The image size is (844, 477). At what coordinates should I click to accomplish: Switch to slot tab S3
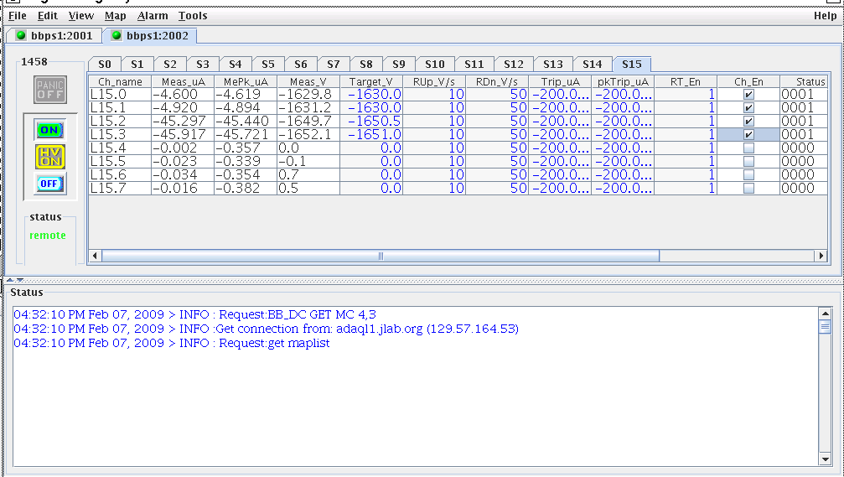tap(203, 64)
